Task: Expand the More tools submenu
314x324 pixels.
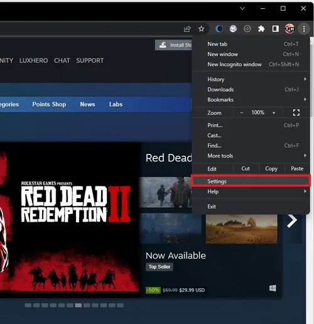Action: click(x=251, y=156)
